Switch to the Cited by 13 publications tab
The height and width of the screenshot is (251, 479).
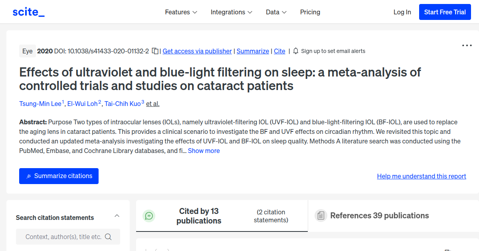point(199,216)
